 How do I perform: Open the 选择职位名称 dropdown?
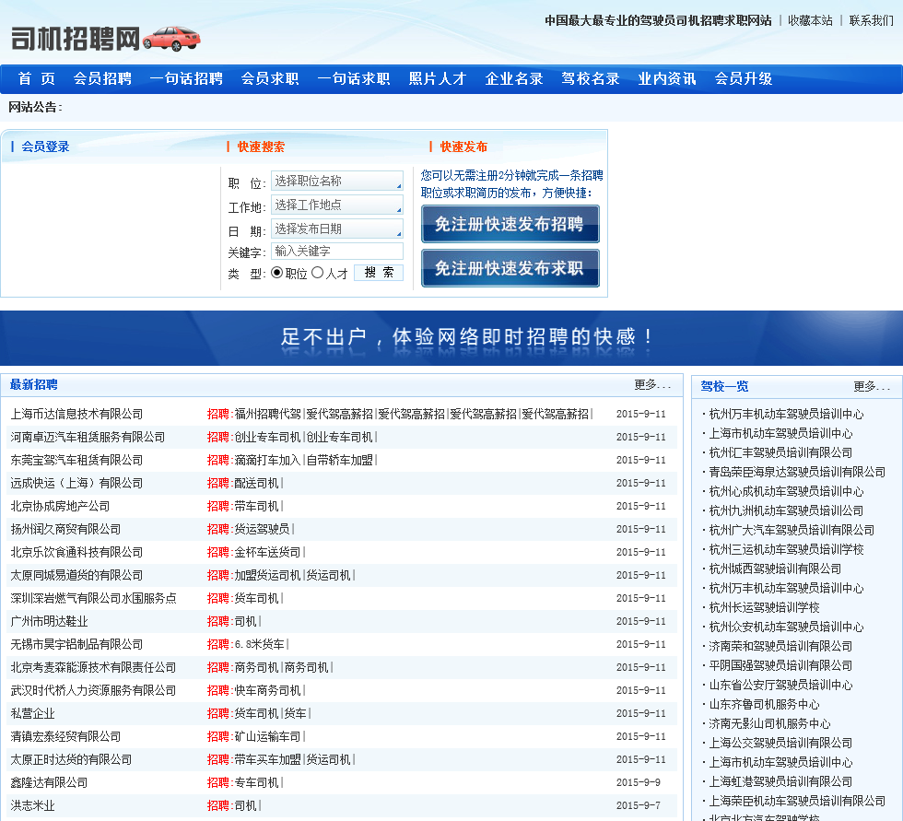click(337, 181)
